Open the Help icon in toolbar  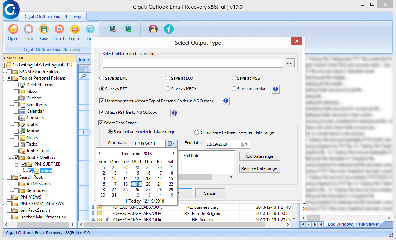[x=153, y=29]
